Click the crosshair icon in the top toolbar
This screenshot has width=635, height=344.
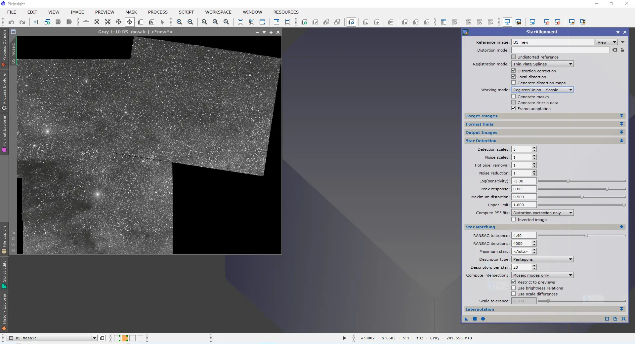click(86, 22)
